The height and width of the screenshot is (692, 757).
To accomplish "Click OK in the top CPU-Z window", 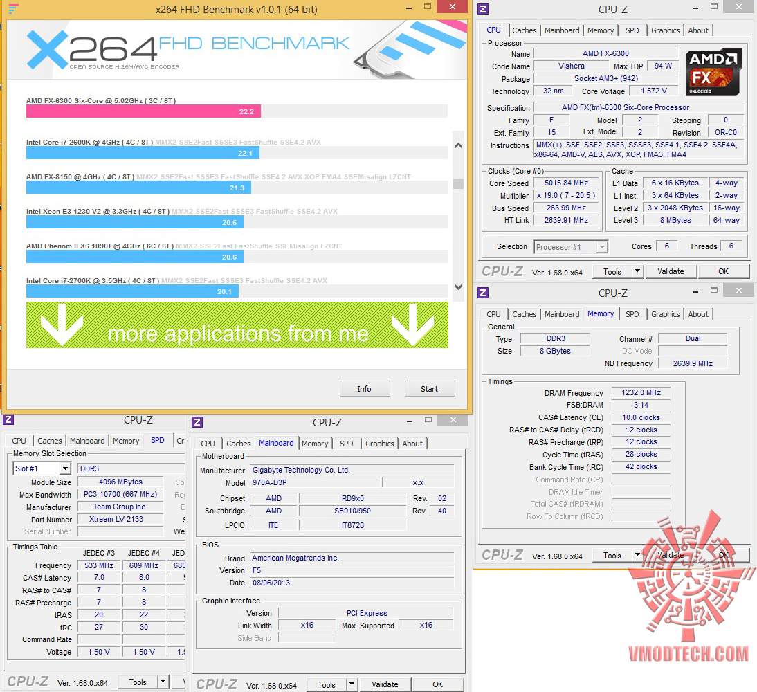I will click(x=723, y=271).
